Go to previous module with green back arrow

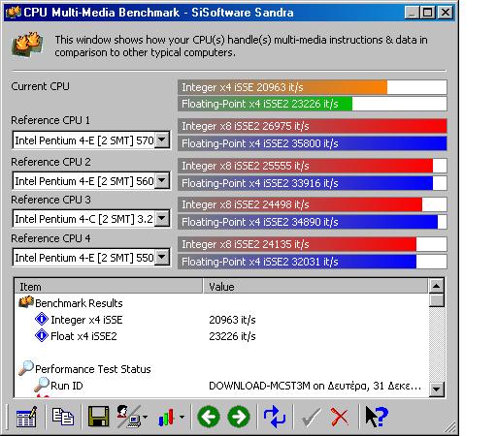(x=209, y=417)
